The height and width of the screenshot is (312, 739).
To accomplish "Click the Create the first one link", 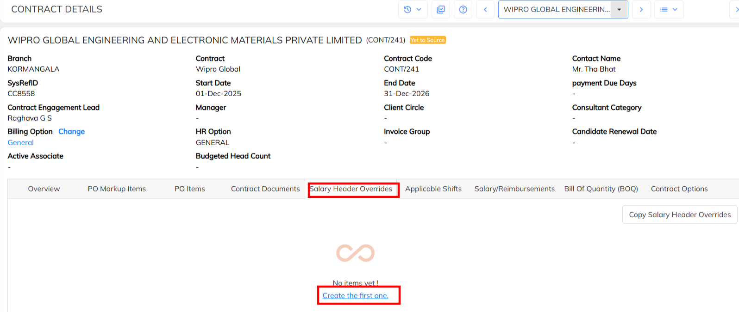I will coord(356,296).
